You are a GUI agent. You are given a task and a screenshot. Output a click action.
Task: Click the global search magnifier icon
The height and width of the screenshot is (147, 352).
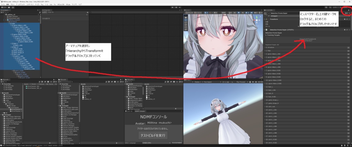pyautogui.click(x=330, y=8)
